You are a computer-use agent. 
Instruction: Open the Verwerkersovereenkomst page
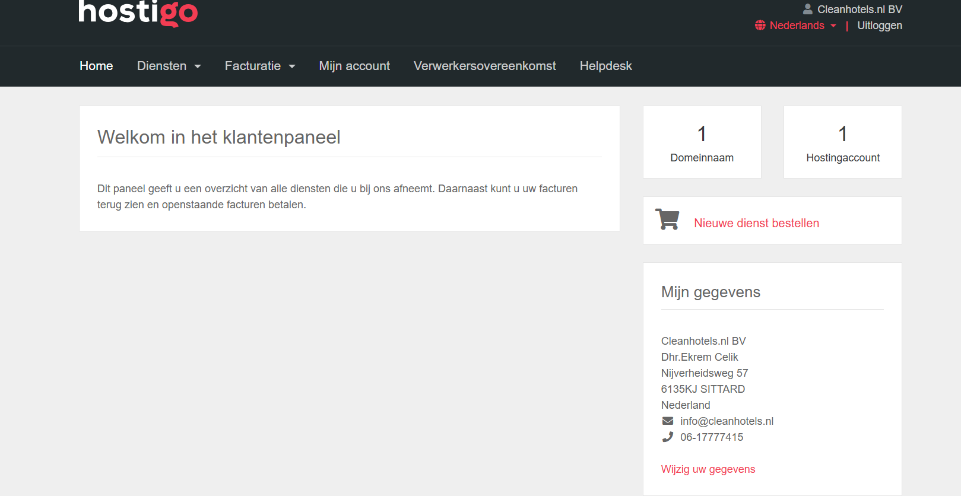pos(484,66)
